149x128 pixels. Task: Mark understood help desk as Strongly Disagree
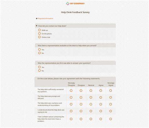pyautogui.click(x=71, y=111)
